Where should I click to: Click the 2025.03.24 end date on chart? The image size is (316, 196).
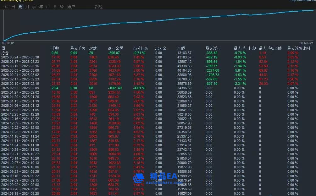(x=306, y=43)
